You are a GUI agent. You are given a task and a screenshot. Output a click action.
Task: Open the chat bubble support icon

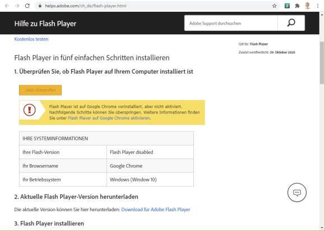297,192
